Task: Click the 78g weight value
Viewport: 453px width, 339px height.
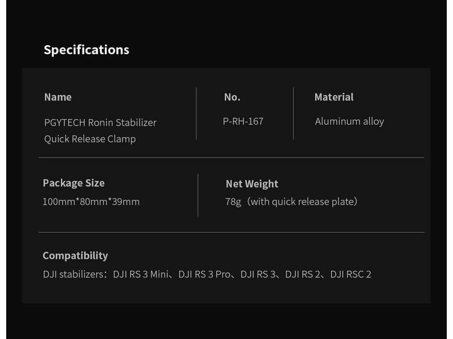Action: tap(233, 202)
